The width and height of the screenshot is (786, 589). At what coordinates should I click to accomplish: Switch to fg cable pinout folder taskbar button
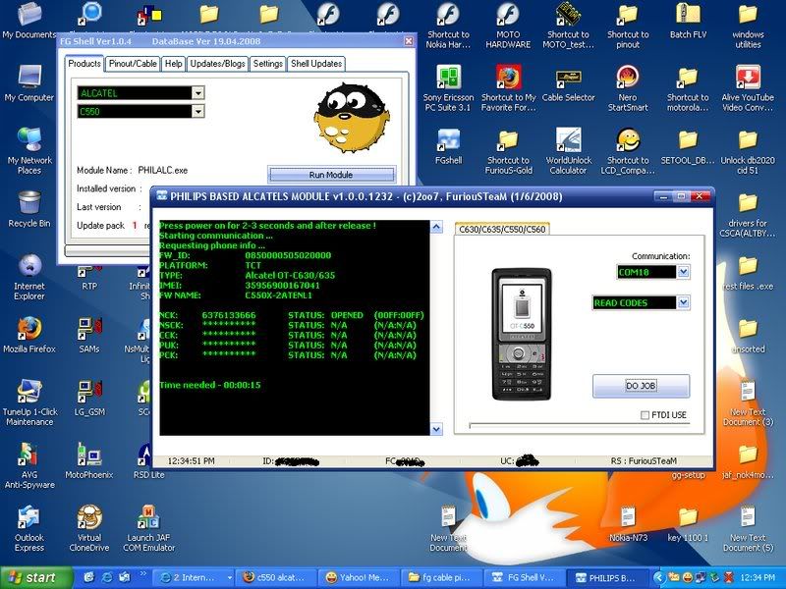[x=443, y=577]
